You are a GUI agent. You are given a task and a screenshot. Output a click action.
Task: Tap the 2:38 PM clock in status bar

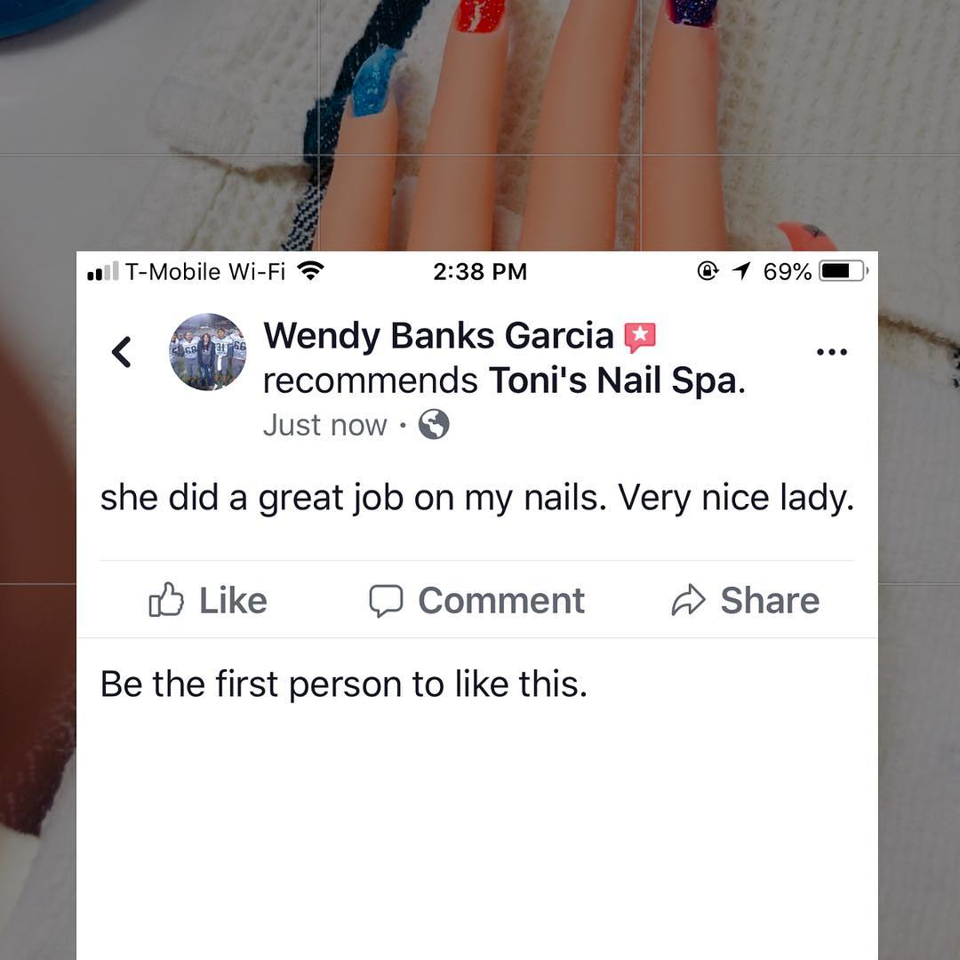480,271
